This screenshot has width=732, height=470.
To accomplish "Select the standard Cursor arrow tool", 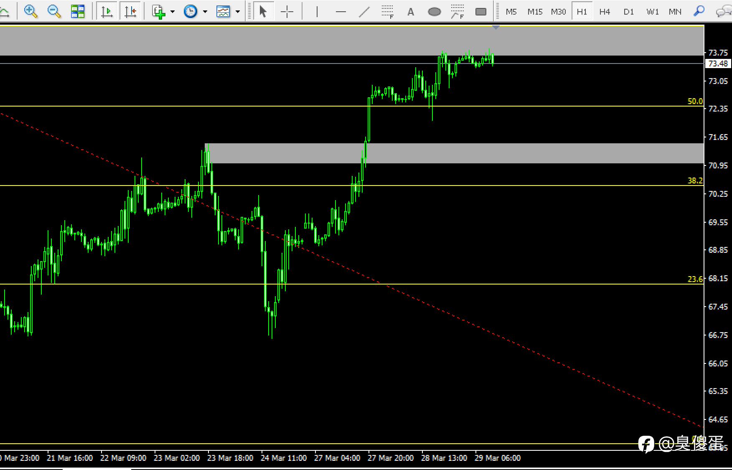I will click(263, 11).
